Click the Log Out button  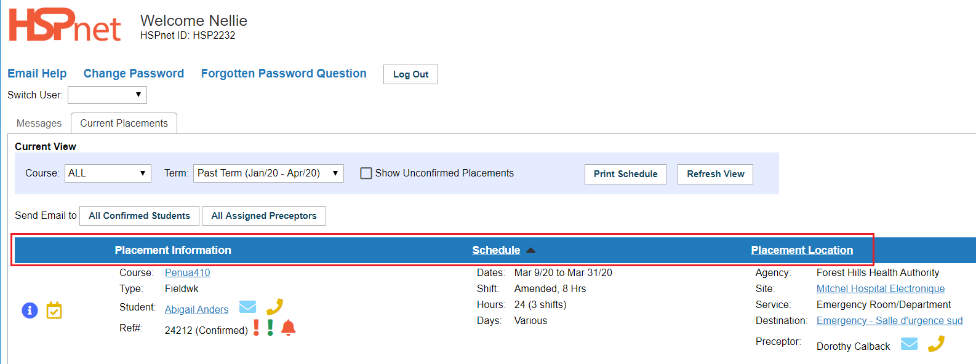pyautogui.click(x=410, y=74)
